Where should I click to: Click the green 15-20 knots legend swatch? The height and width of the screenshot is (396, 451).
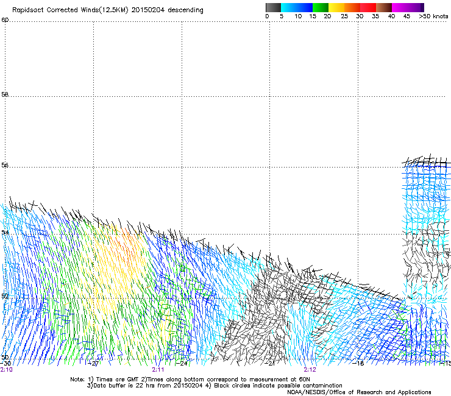[321, 7]
